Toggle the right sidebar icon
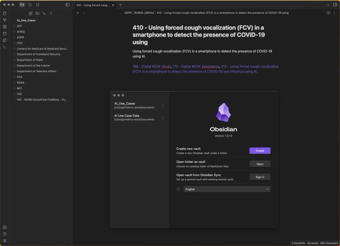 [x=335, y=5]
